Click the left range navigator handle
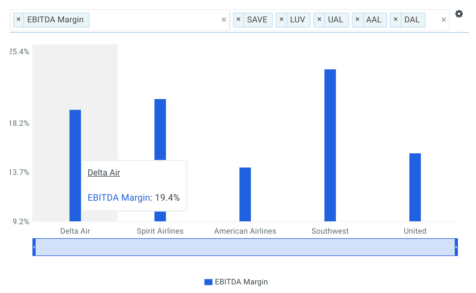 point(34,247)
